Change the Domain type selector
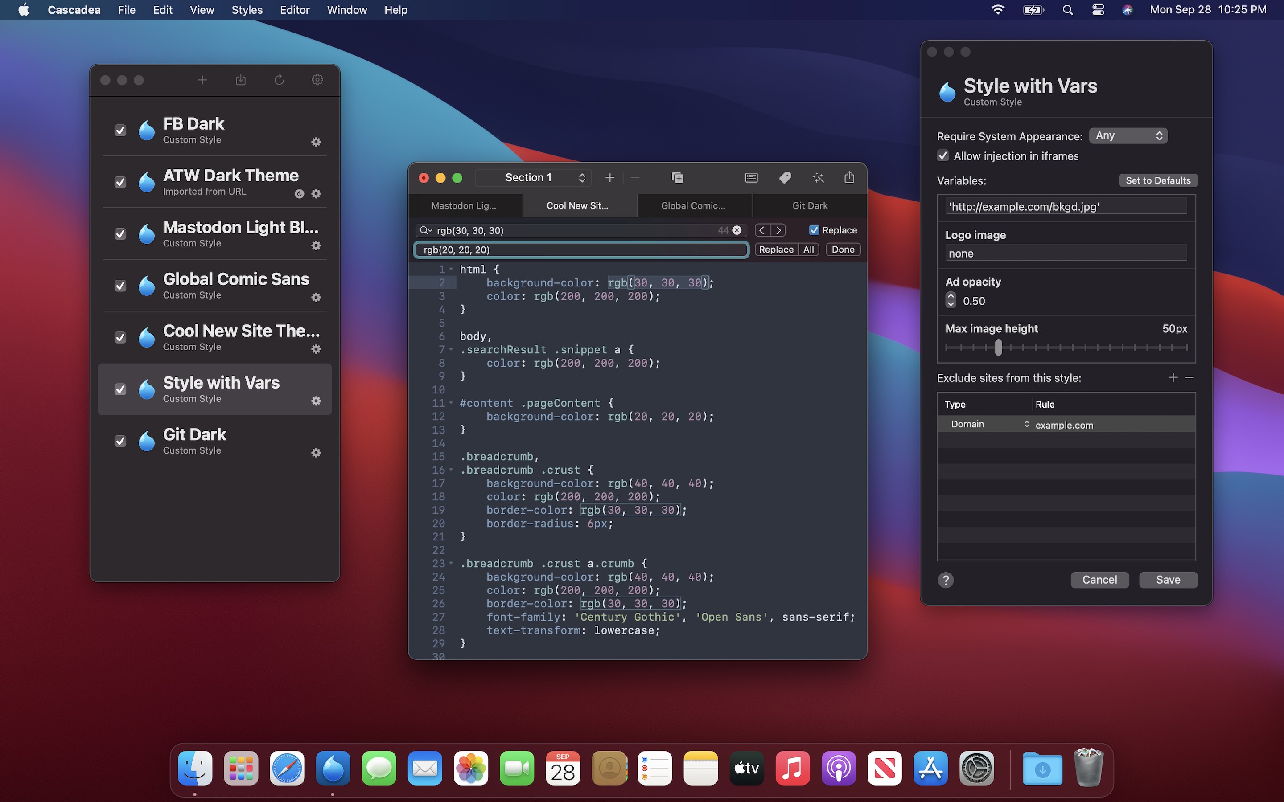 (989, 424)
